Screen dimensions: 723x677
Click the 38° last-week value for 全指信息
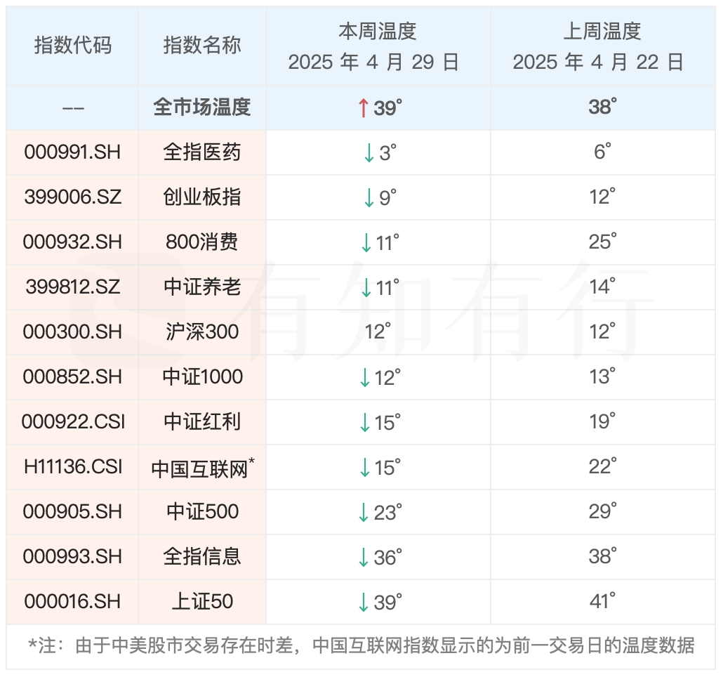coord(603,556)
